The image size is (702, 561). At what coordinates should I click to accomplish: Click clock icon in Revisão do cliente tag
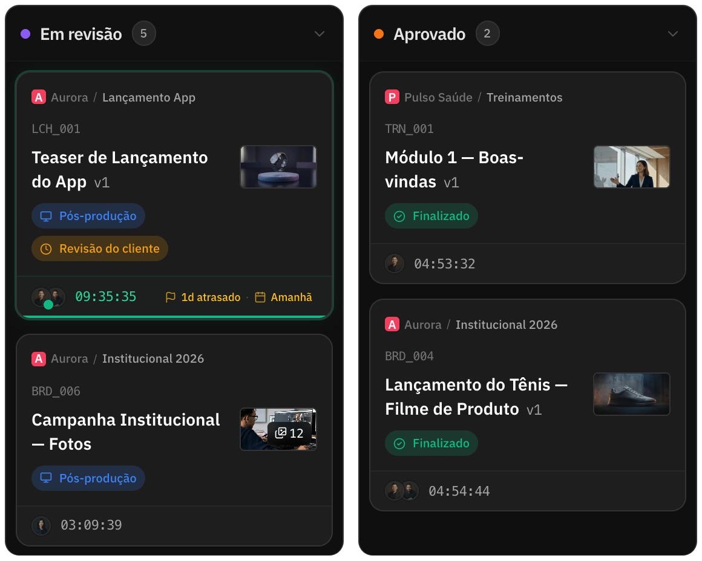tap(46, 248)
